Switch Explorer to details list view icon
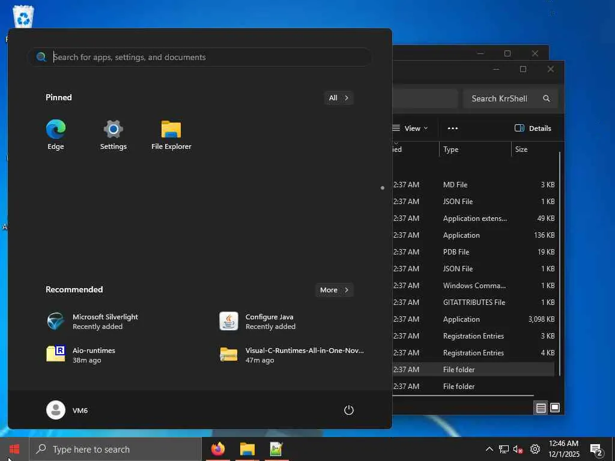The image size is (615, 461). [541, 408]
